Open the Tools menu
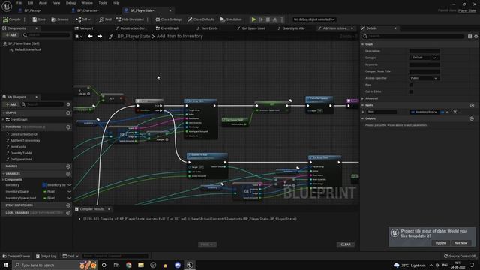The height and width of the screenshot is (270, 480). point(103,3)
